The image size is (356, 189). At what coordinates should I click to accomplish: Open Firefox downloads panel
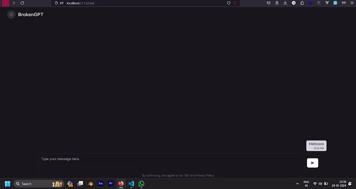point(285,3)
